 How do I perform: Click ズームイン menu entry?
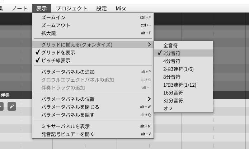[53, 18]
